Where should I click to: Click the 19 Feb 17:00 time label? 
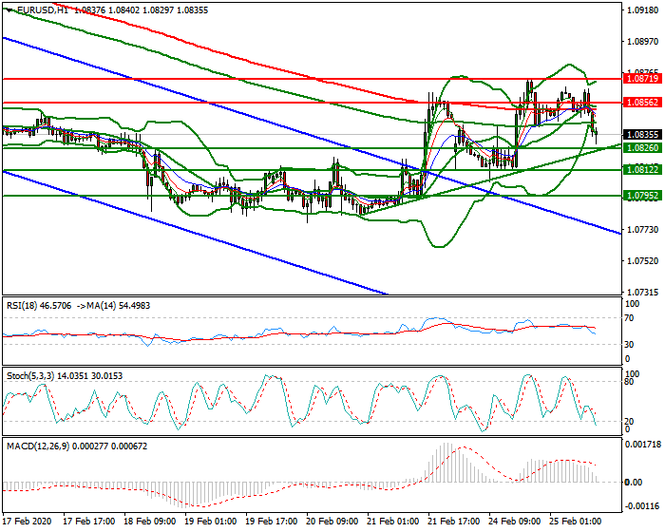pos(272,522)
